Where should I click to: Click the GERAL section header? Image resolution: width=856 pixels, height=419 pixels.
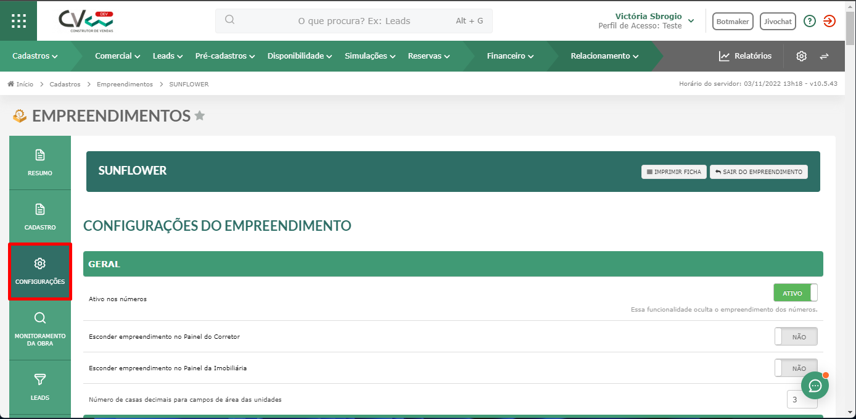tap(453, 263)
